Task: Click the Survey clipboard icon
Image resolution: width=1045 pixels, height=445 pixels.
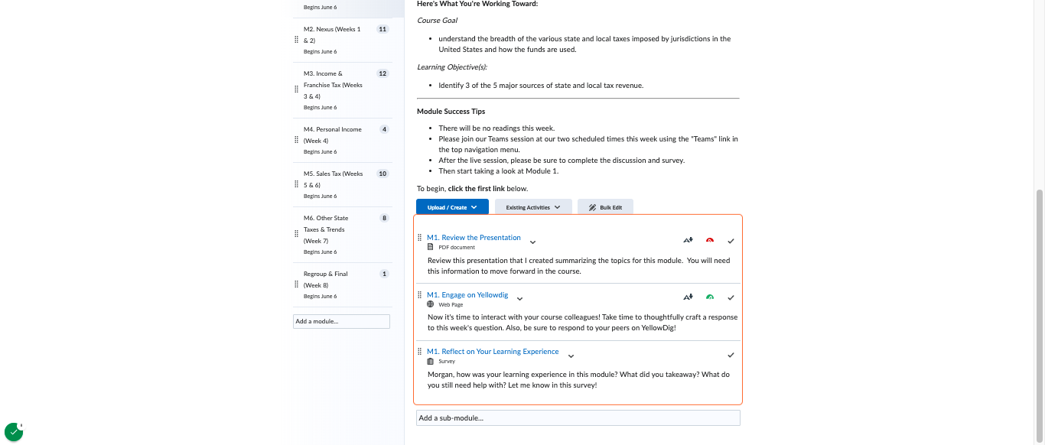Action: pos(431,361)
